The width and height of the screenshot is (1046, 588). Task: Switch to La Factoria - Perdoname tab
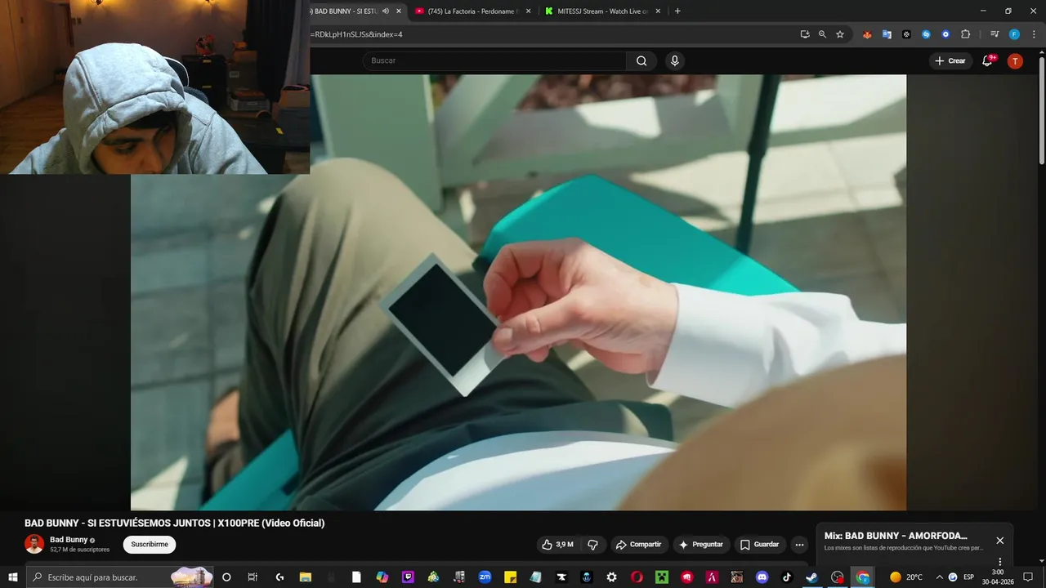tap(472, 11)
